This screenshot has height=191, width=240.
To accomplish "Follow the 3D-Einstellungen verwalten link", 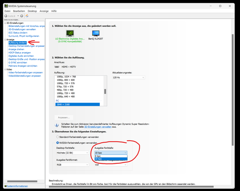I will pos(98,127).
